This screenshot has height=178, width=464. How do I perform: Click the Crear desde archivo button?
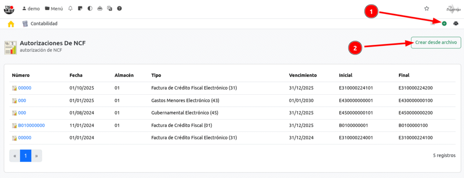436,43
